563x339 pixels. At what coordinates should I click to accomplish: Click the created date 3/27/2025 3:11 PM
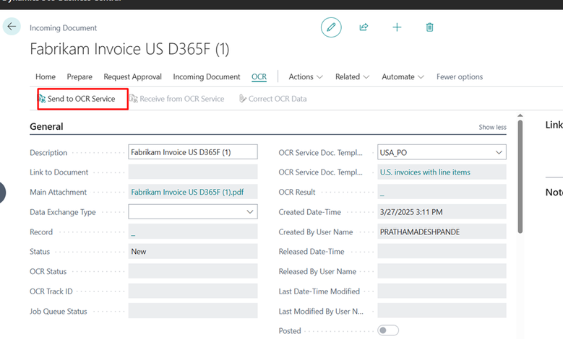(411, 212)
